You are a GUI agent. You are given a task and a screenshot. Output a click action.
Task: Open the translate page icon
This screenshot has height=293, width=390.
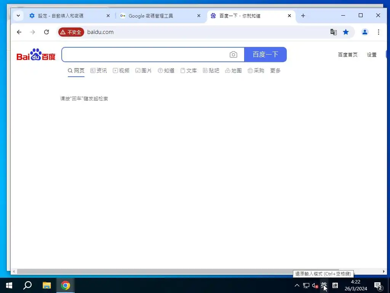(334, 32)
